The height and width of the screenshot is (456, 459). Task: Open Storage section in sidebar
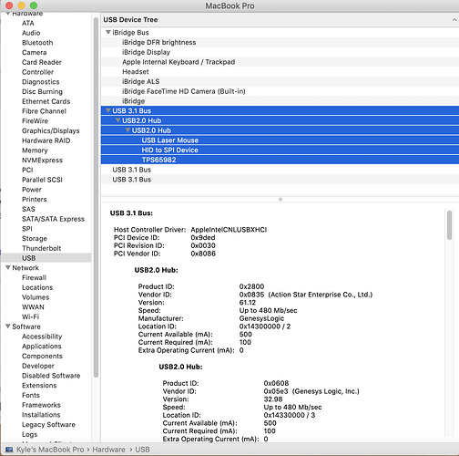pos(35,238)
